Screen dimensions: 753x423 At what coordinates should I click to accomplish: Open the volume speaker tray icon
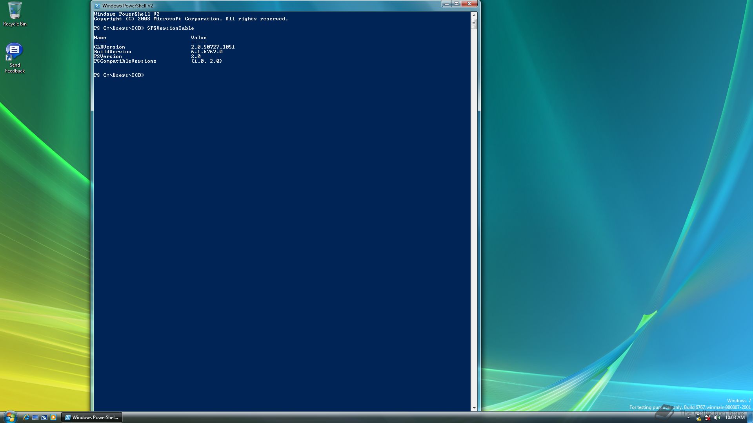[x=717, y=418]
